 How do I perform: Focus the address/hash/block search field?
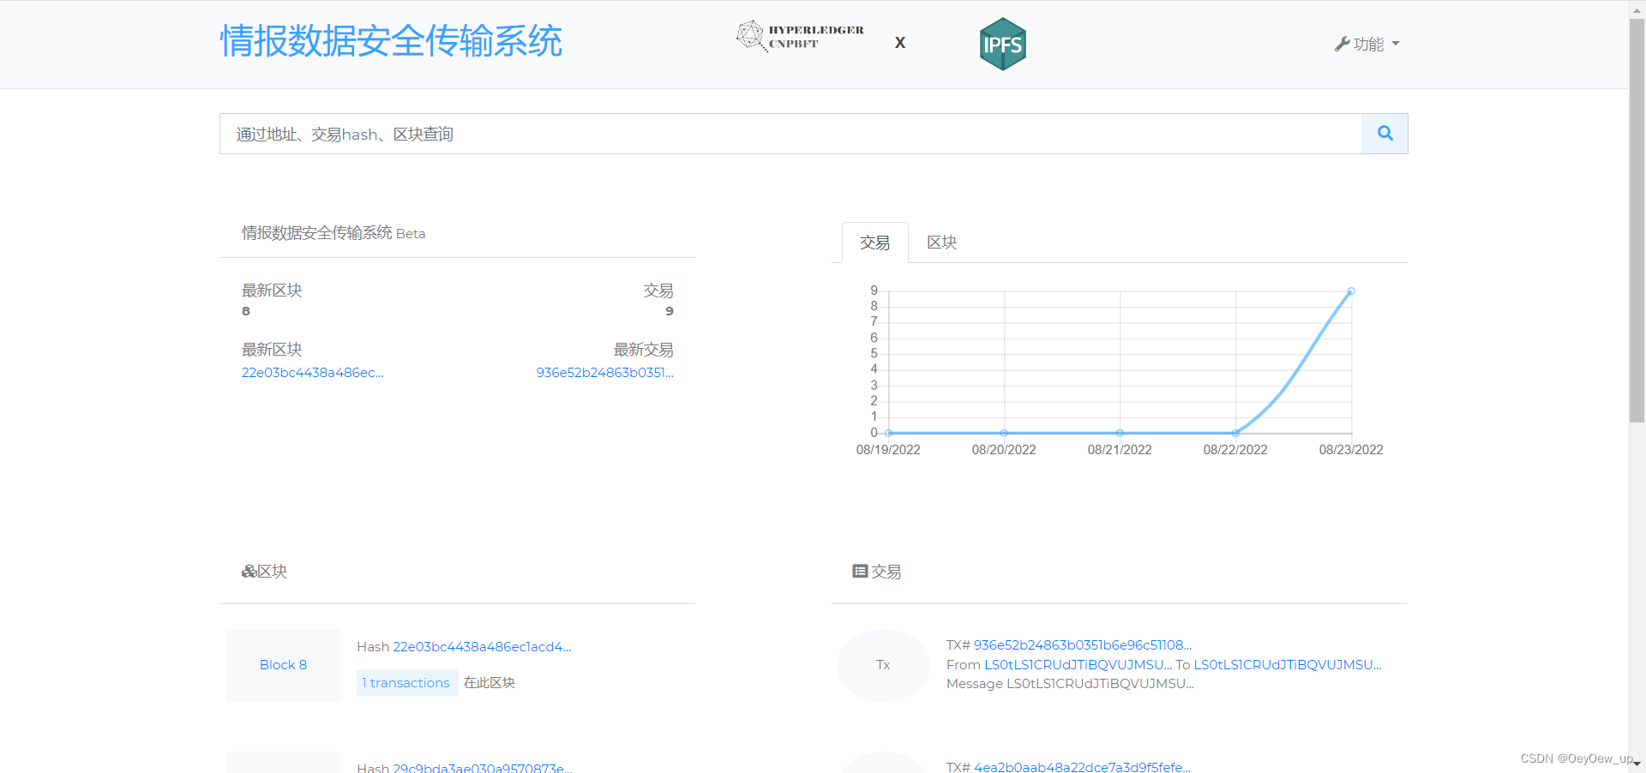coord(790,134)
